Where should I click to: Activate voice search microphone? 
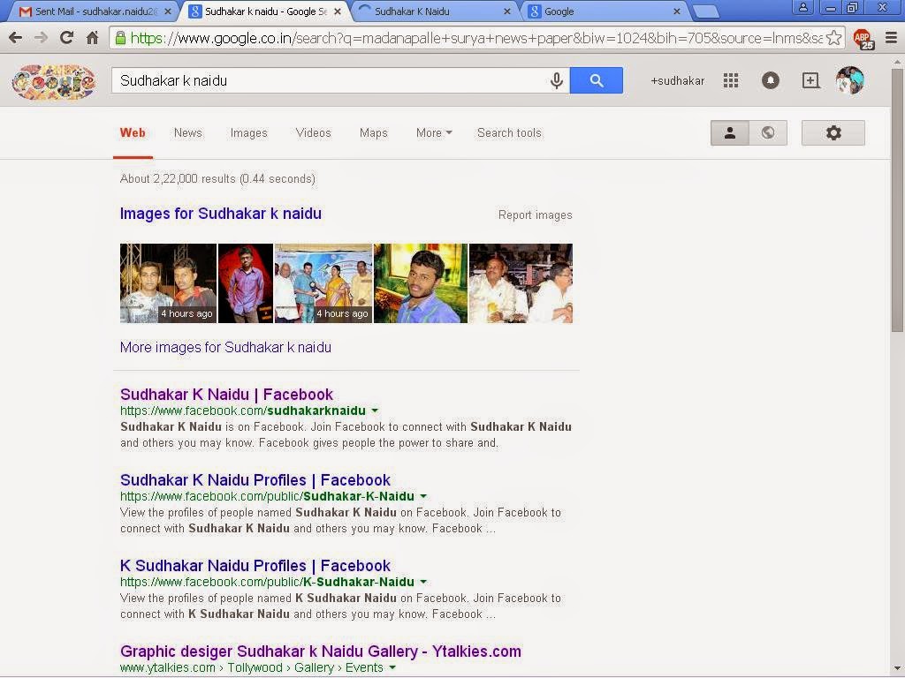(x=557, y=80)
